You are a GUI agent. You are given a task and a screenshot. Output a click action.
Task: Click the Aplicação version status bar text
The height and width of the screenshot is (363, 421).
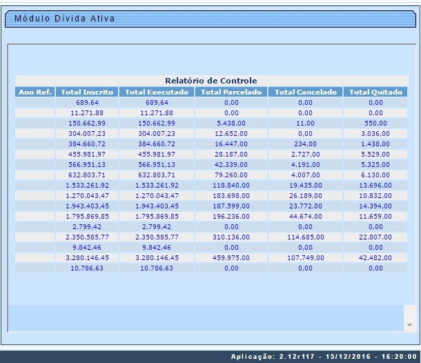pyautogui.click(x=324, y=356)
